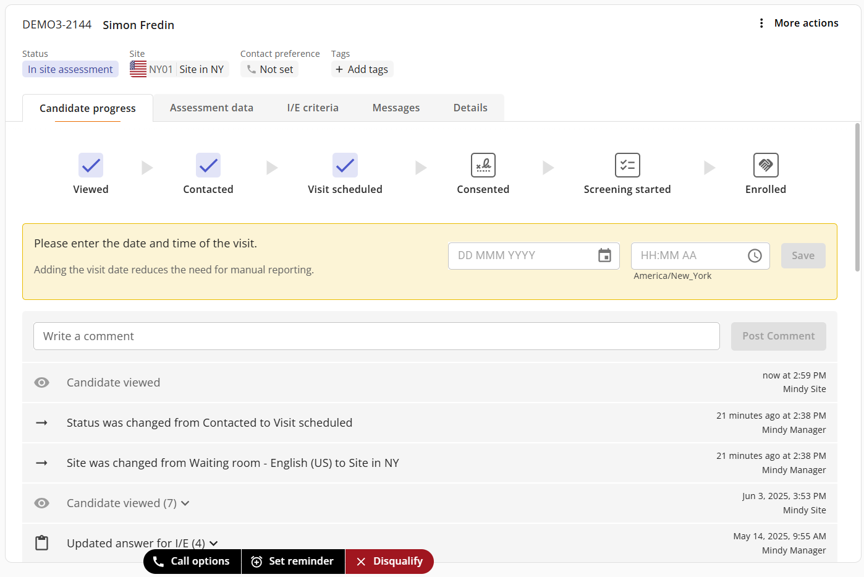864x577 pixels.
Task: Click eye icon of 2:59 PM Candidate viewed
Action: (x=41, y=382)
